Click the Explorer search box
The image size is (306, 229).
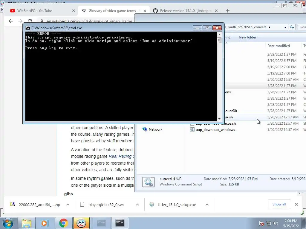pos(302,27)
